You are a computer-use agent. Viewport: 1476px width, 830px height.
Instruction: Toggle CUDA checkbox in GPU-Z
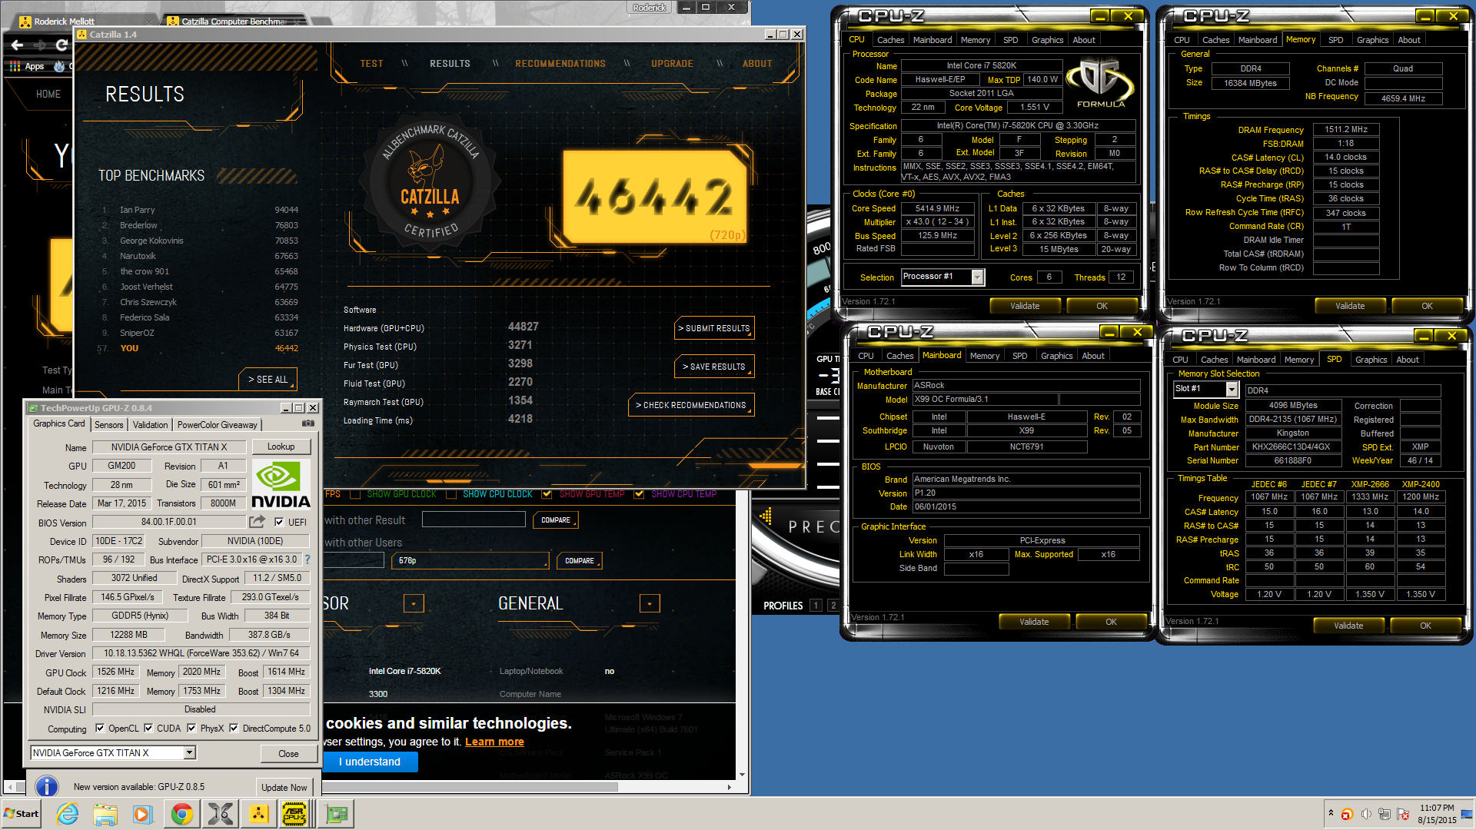coord(148,729)
